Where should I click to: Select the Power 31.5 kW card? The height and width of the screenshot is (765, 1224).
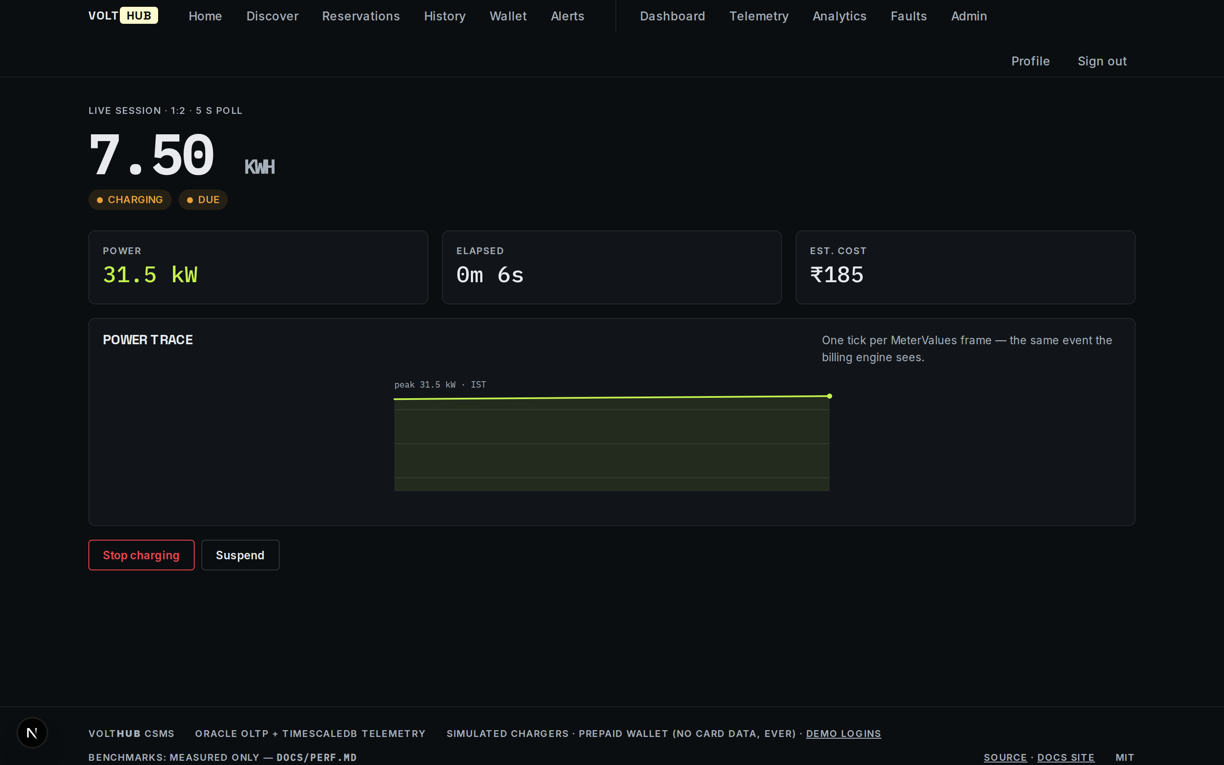coord(258,267)
